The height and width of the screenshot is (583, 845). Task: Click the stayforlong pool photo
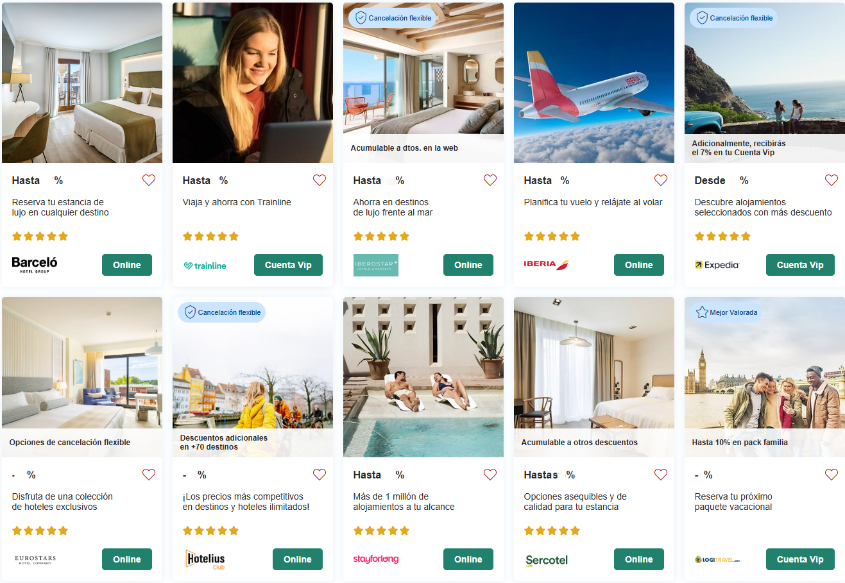pyautogui.click(x=423, y=377)
